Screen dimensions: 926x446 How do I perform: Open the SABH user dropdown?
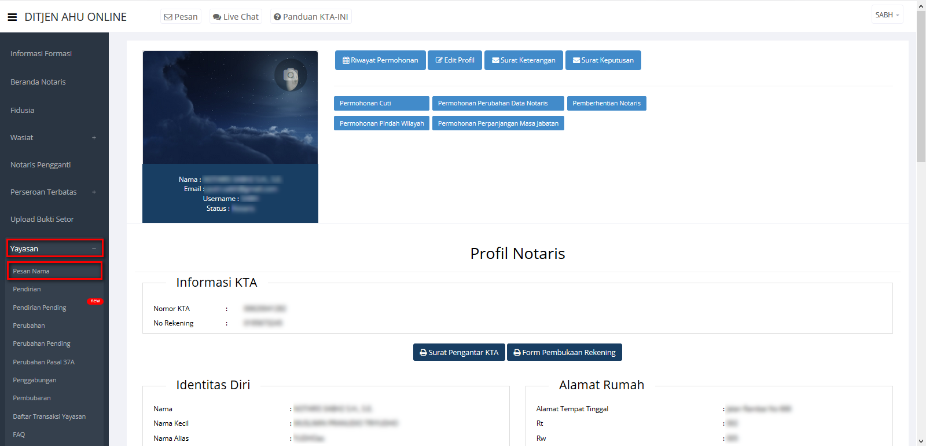point(887,15)
